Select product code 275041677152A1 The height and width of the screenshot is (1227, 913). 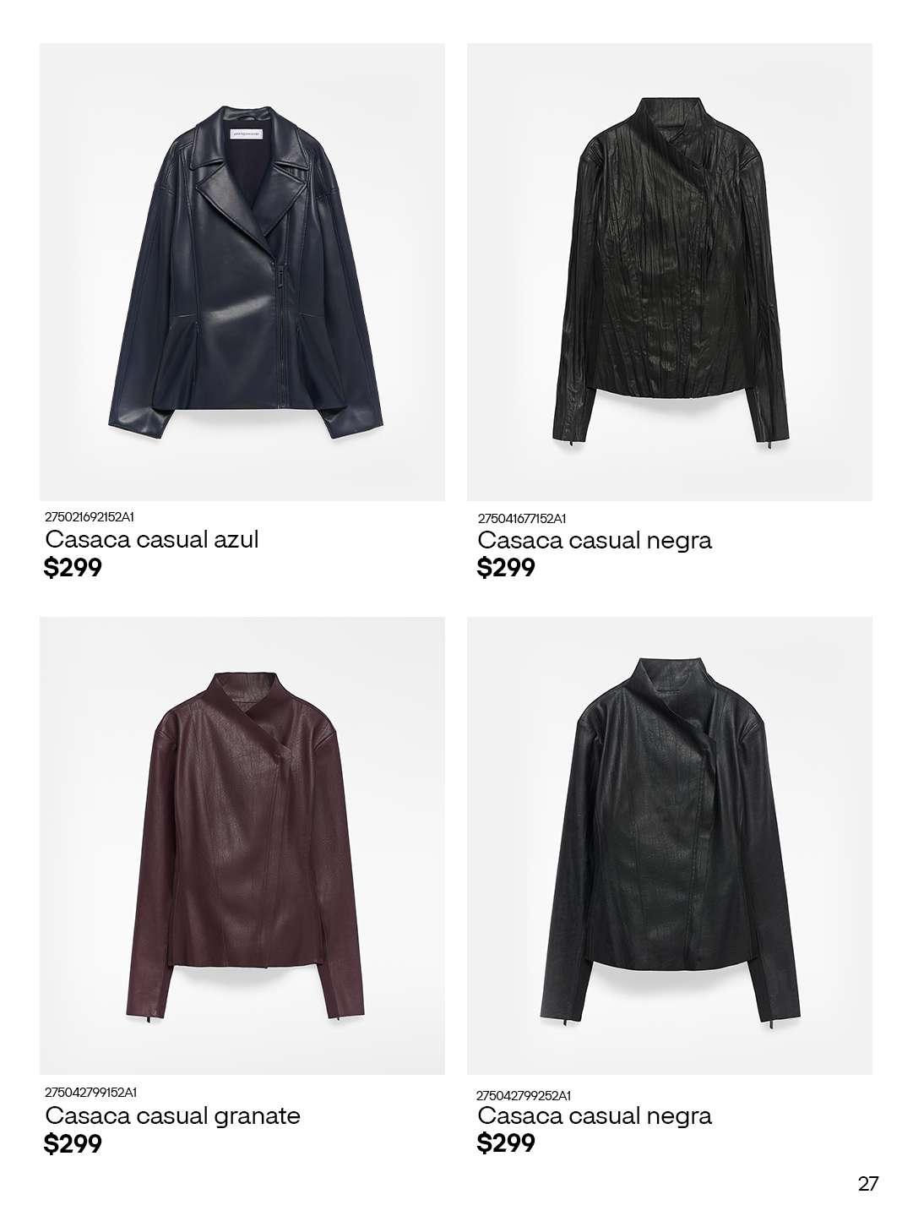[522, 518]
